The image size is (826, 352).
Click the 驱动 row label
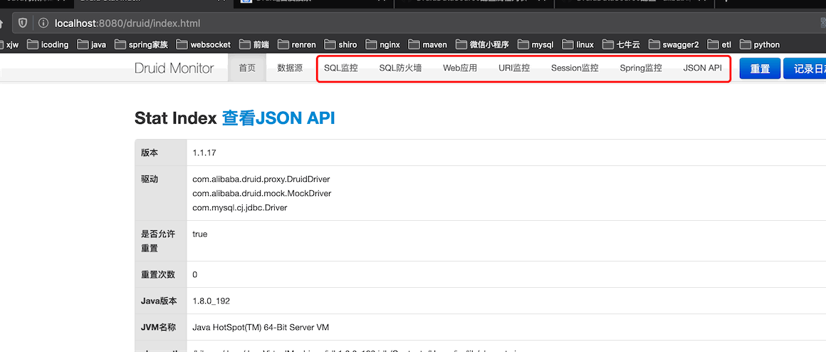click(150, 179)
